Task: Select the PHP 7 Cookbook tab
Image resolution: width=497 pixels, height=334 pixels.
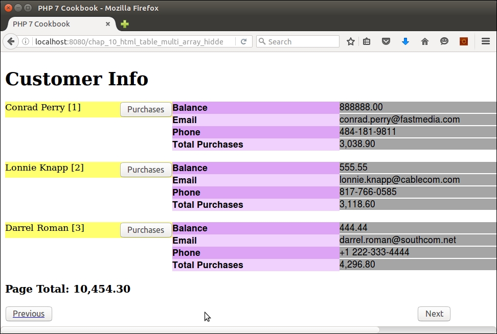Action: click(x=51, y=24)
